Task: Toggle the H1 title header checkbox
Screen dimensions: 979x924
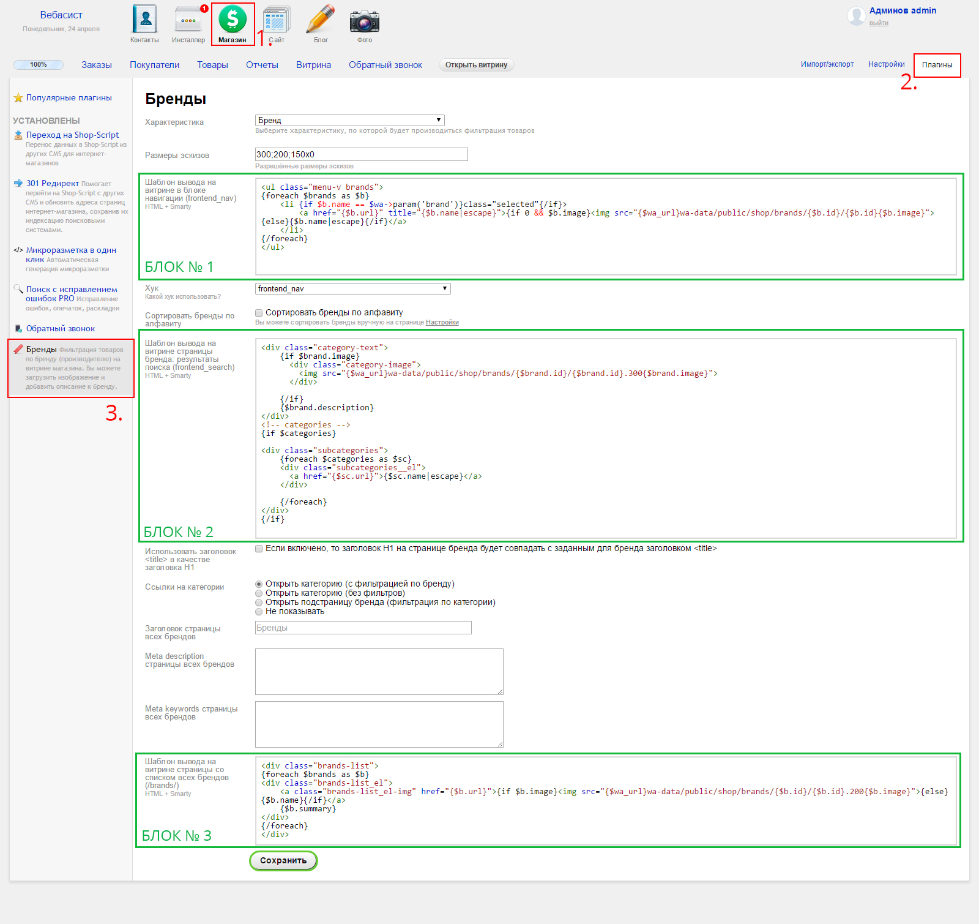Action: pos(259,549)
